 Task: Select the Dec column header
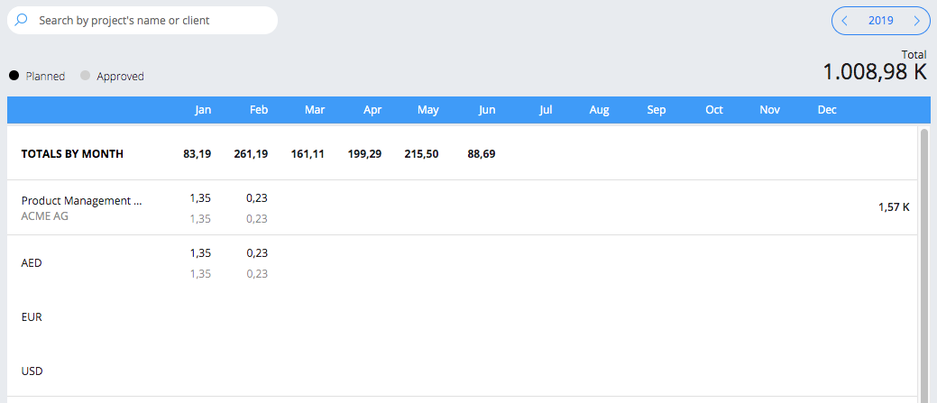827,110
